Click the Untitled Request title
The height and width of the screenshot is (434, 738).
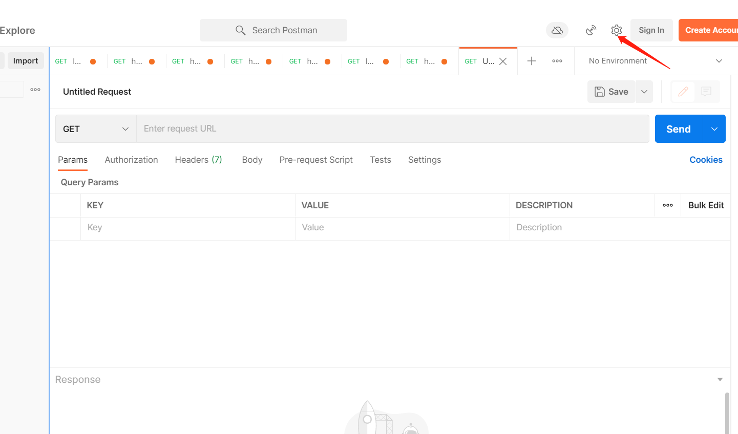tap(97, 92)
